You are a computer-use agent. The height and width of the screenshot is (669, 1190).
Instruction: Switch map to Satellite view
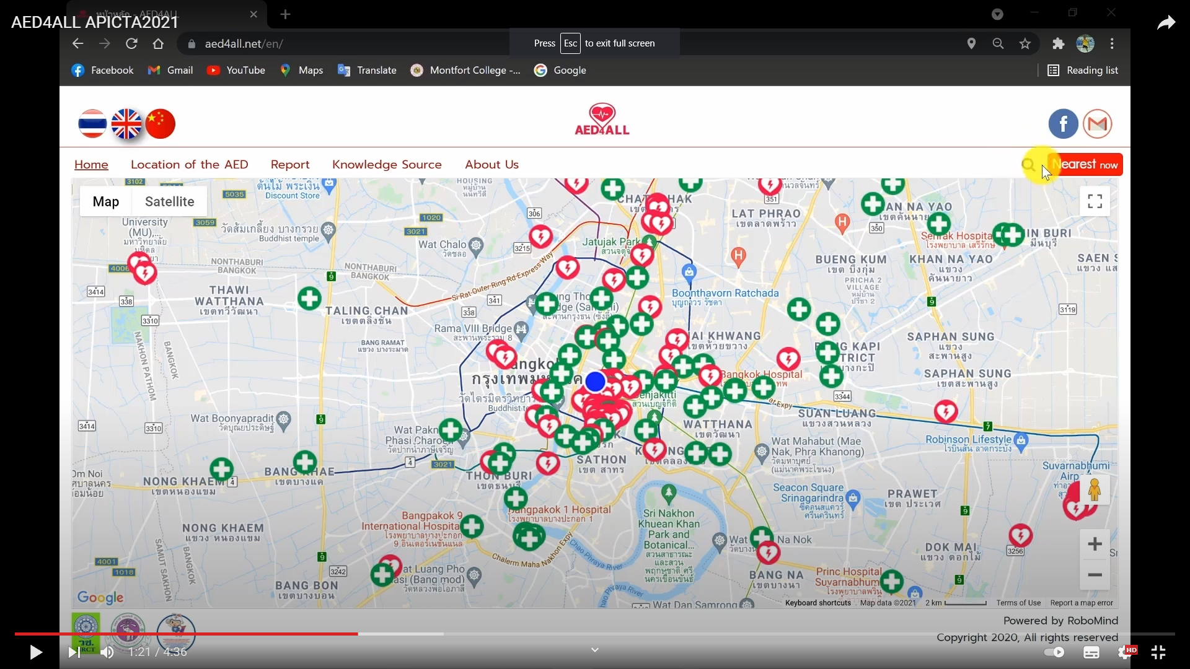tap(170, 201)
